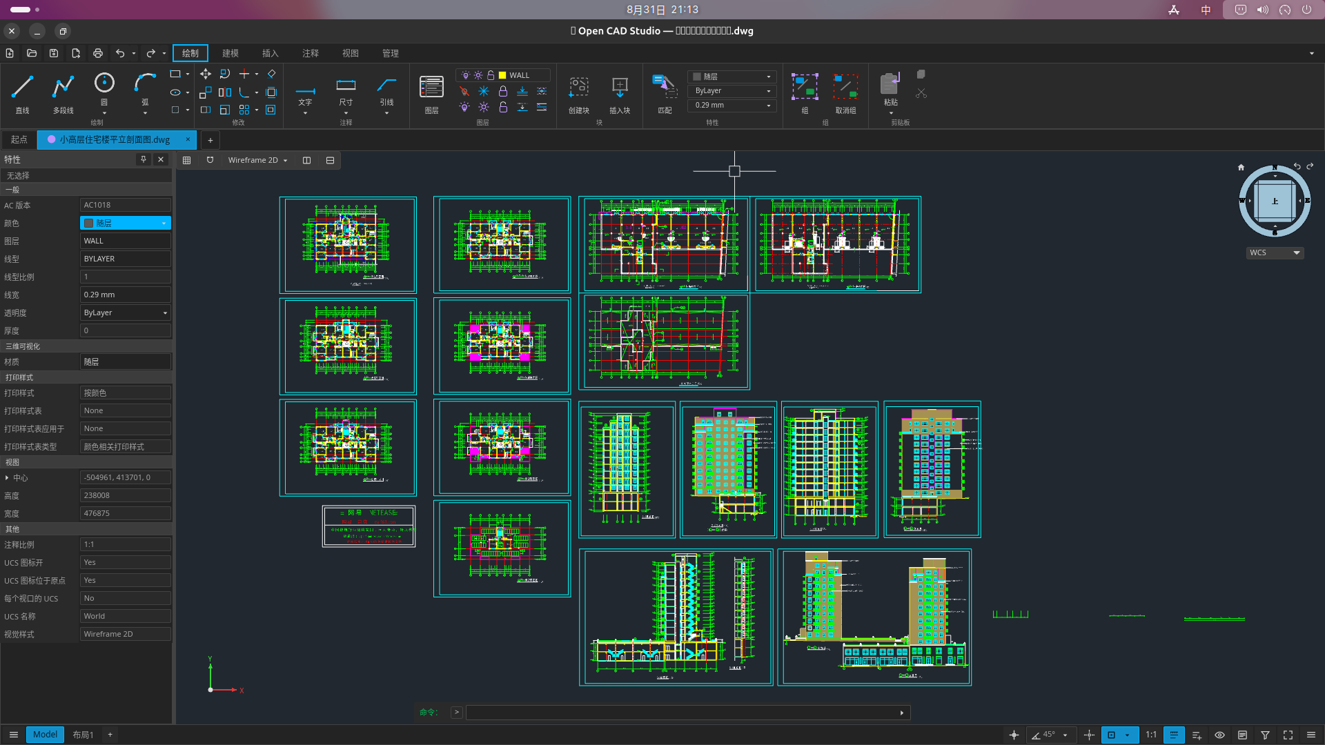1325x745 pixels.
Task: Open the 透明度 ByLayer dropdown
Action: point(126,312)
